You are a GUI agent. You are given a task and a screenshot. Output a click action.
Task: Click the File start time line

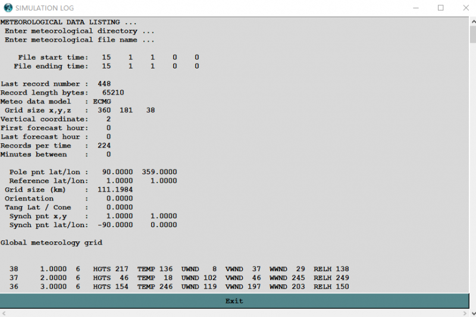[108, 57]
